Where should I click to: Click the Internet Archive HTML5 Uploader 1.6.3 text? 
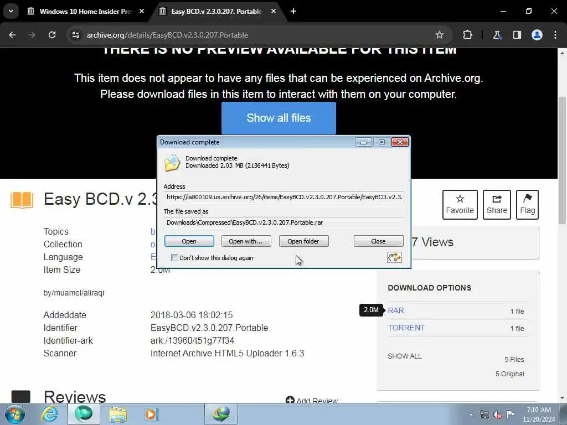click(x=227, y=354)
